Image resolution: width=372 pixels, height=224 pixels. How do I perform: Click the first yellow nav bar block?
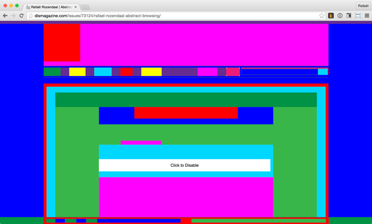(77, 72)
